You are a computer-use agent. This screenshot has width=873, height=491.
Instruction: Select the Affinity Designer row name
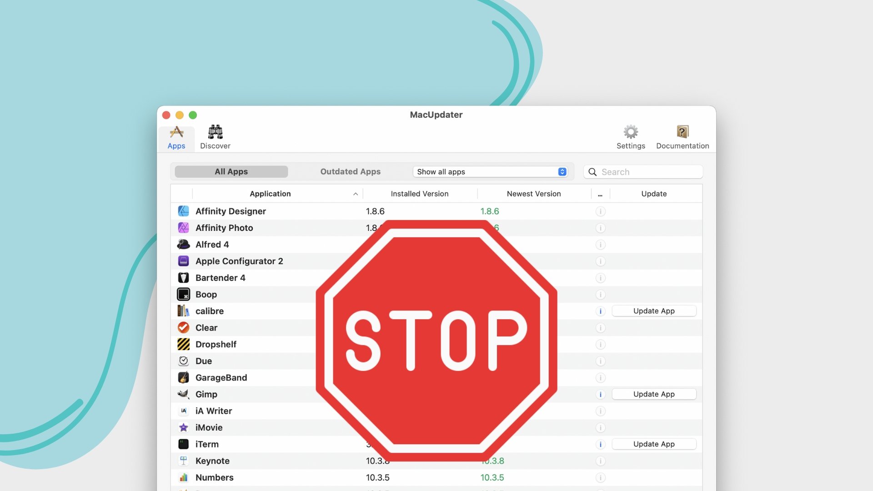pyautogui.click(x=231, y=211)
